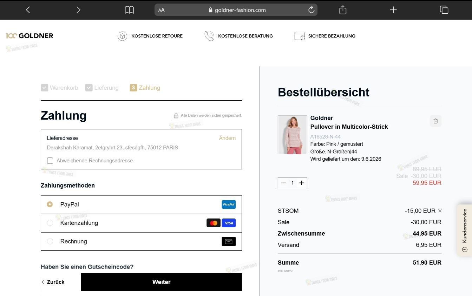Screen dimensions: 472x296
Task: Open a new tab with plus icon
Action: point(393,10)
